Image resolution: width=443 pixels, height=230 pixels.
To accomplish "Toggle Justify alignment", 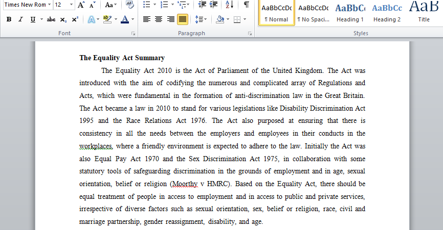I will pos(183,19).
